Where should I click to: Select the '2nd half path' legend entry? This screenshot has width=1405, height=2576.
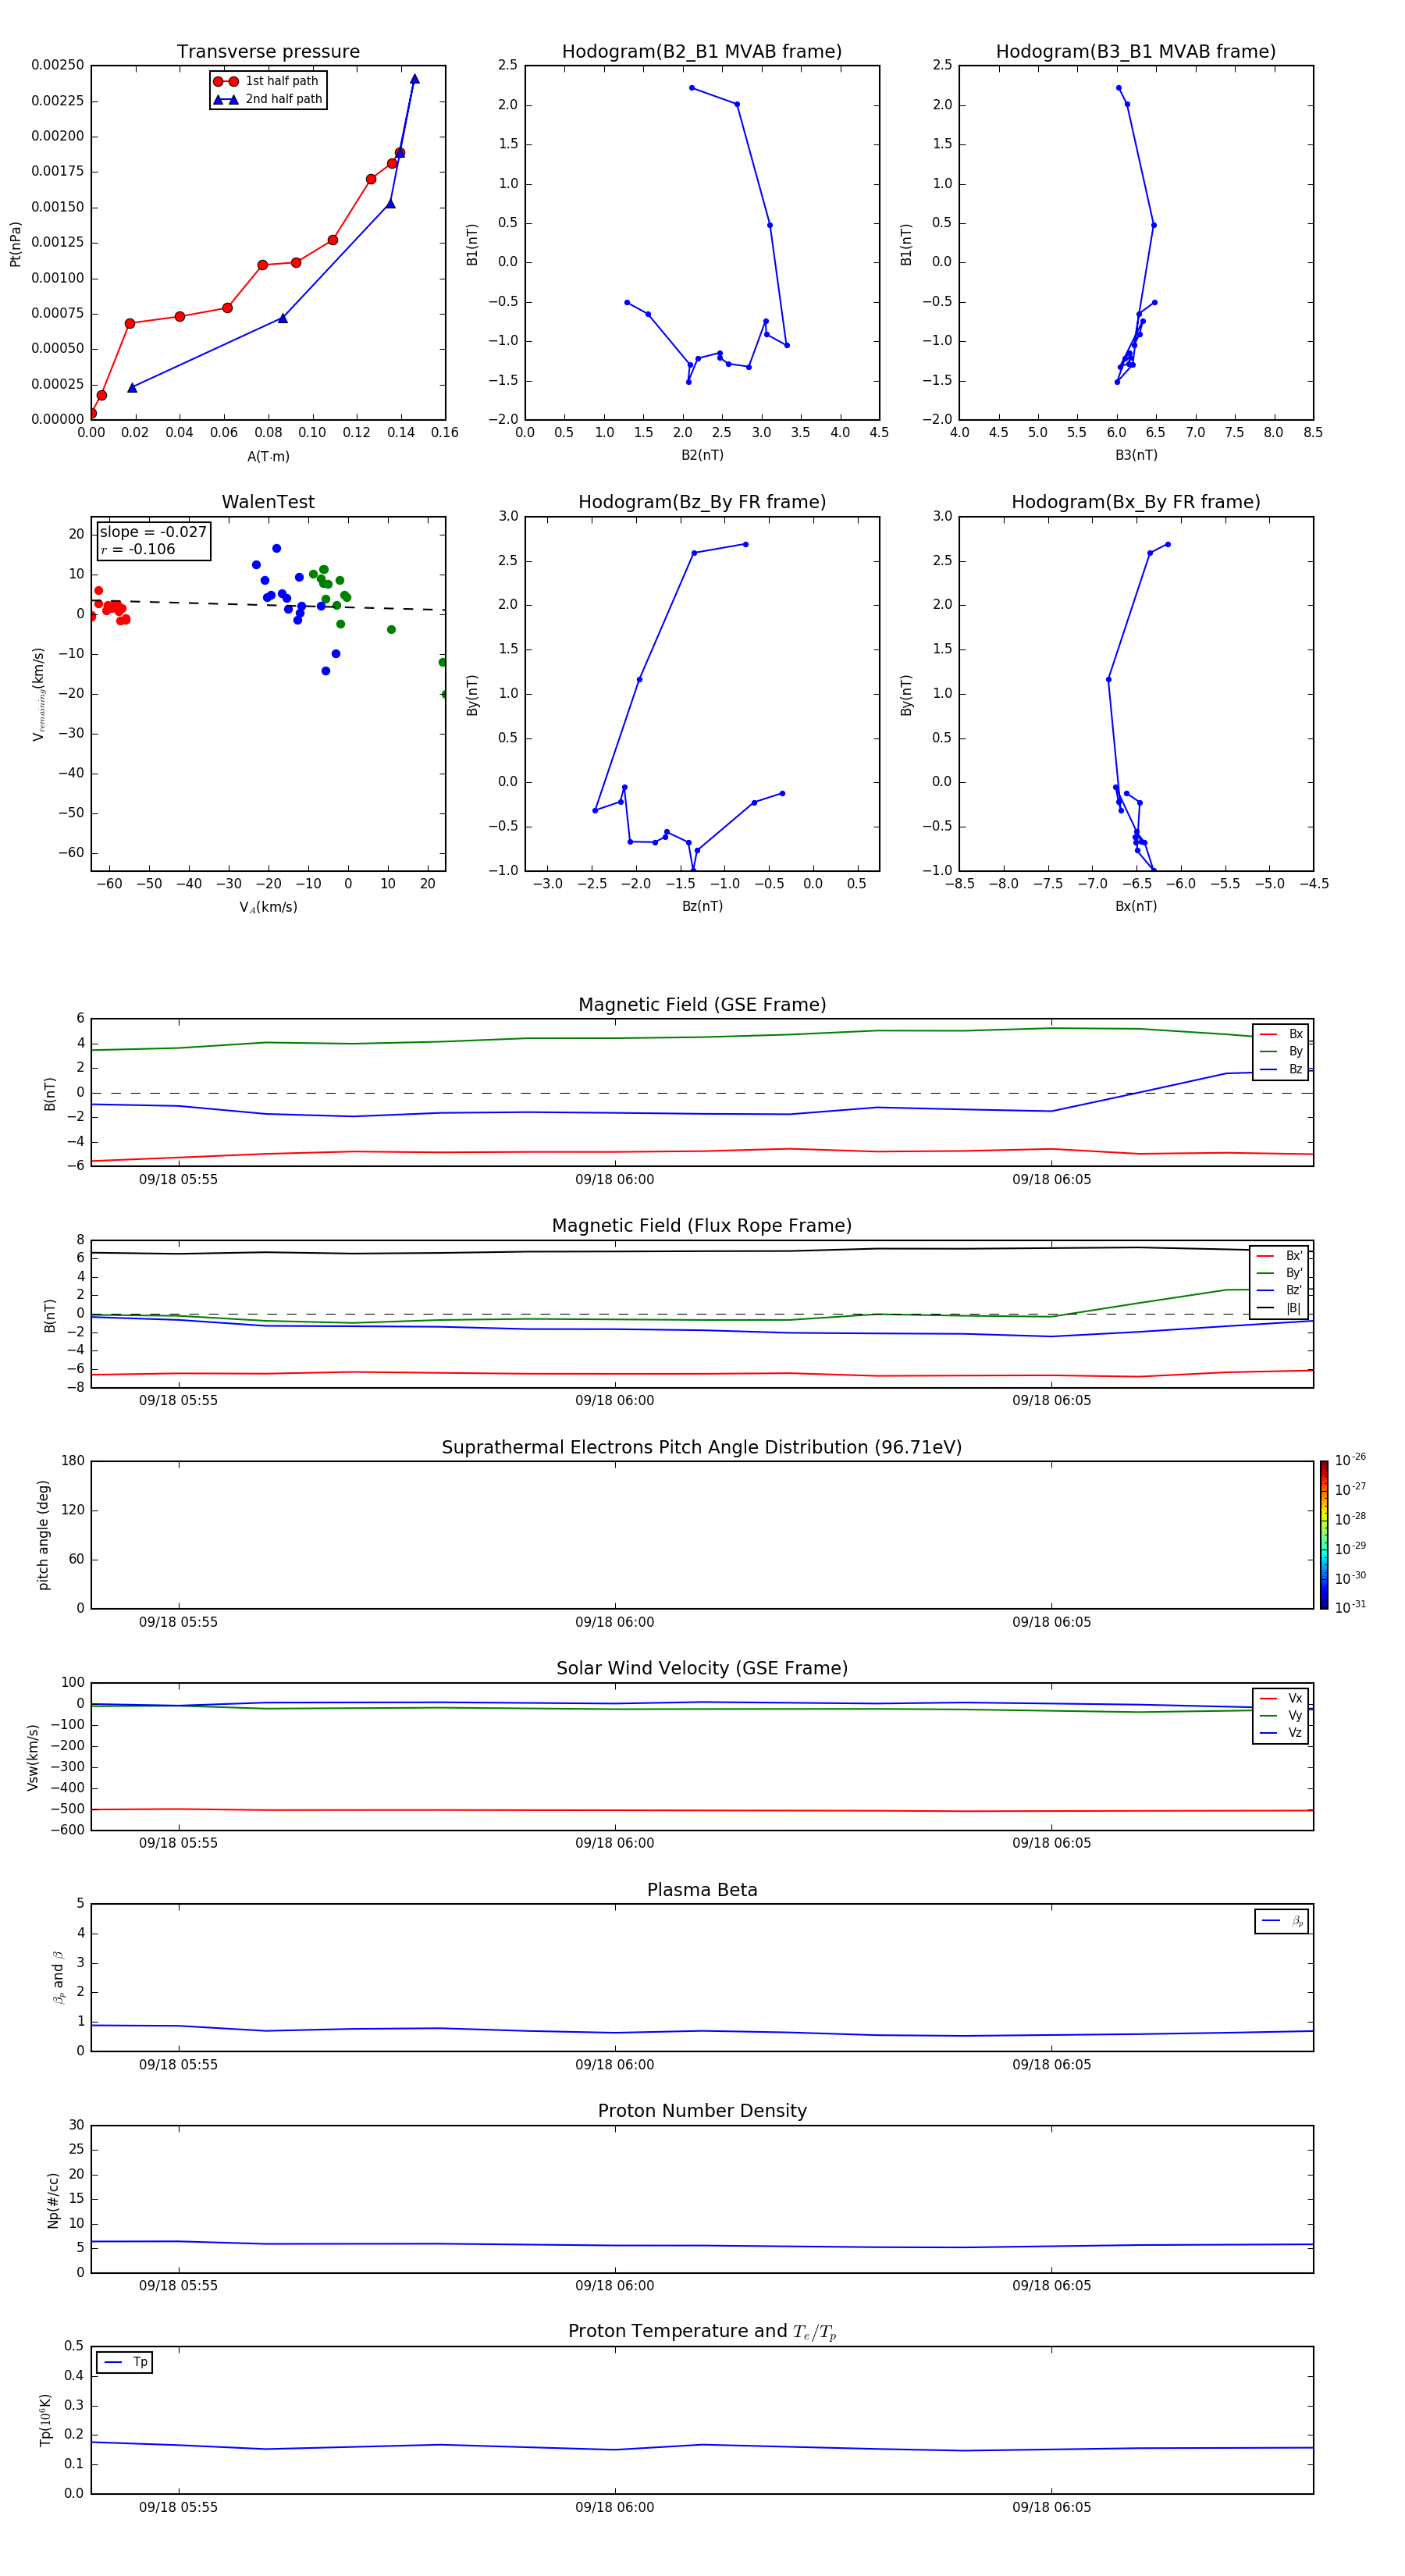click(267, 99)
